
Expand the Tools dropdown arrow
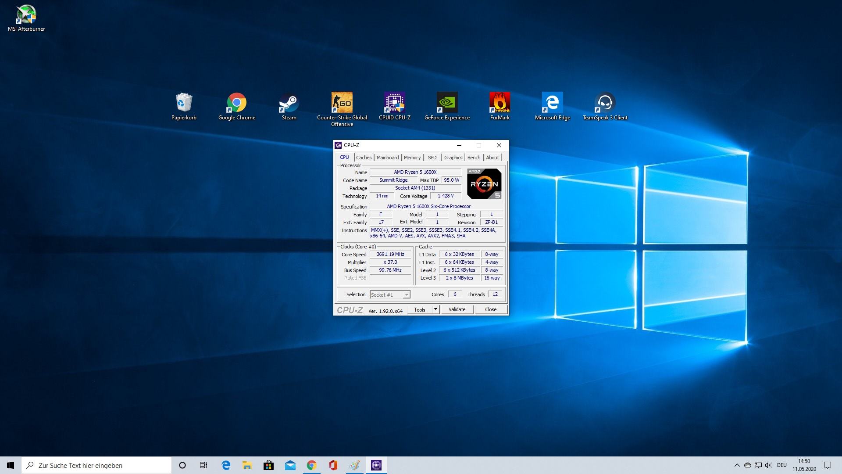pos(435,309)
